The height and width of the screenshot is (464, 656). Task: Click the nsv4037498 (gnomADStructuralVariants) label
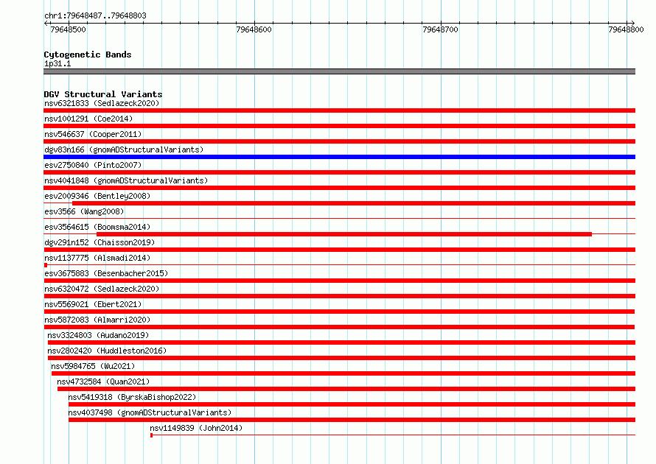(150, 412)
